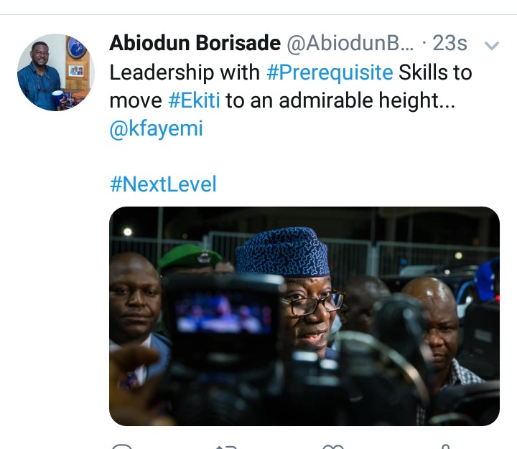This screenshot has height=449, width=517.
Task: Tap Abiodun Borisade's profile avatar
Action: point(56,72)
